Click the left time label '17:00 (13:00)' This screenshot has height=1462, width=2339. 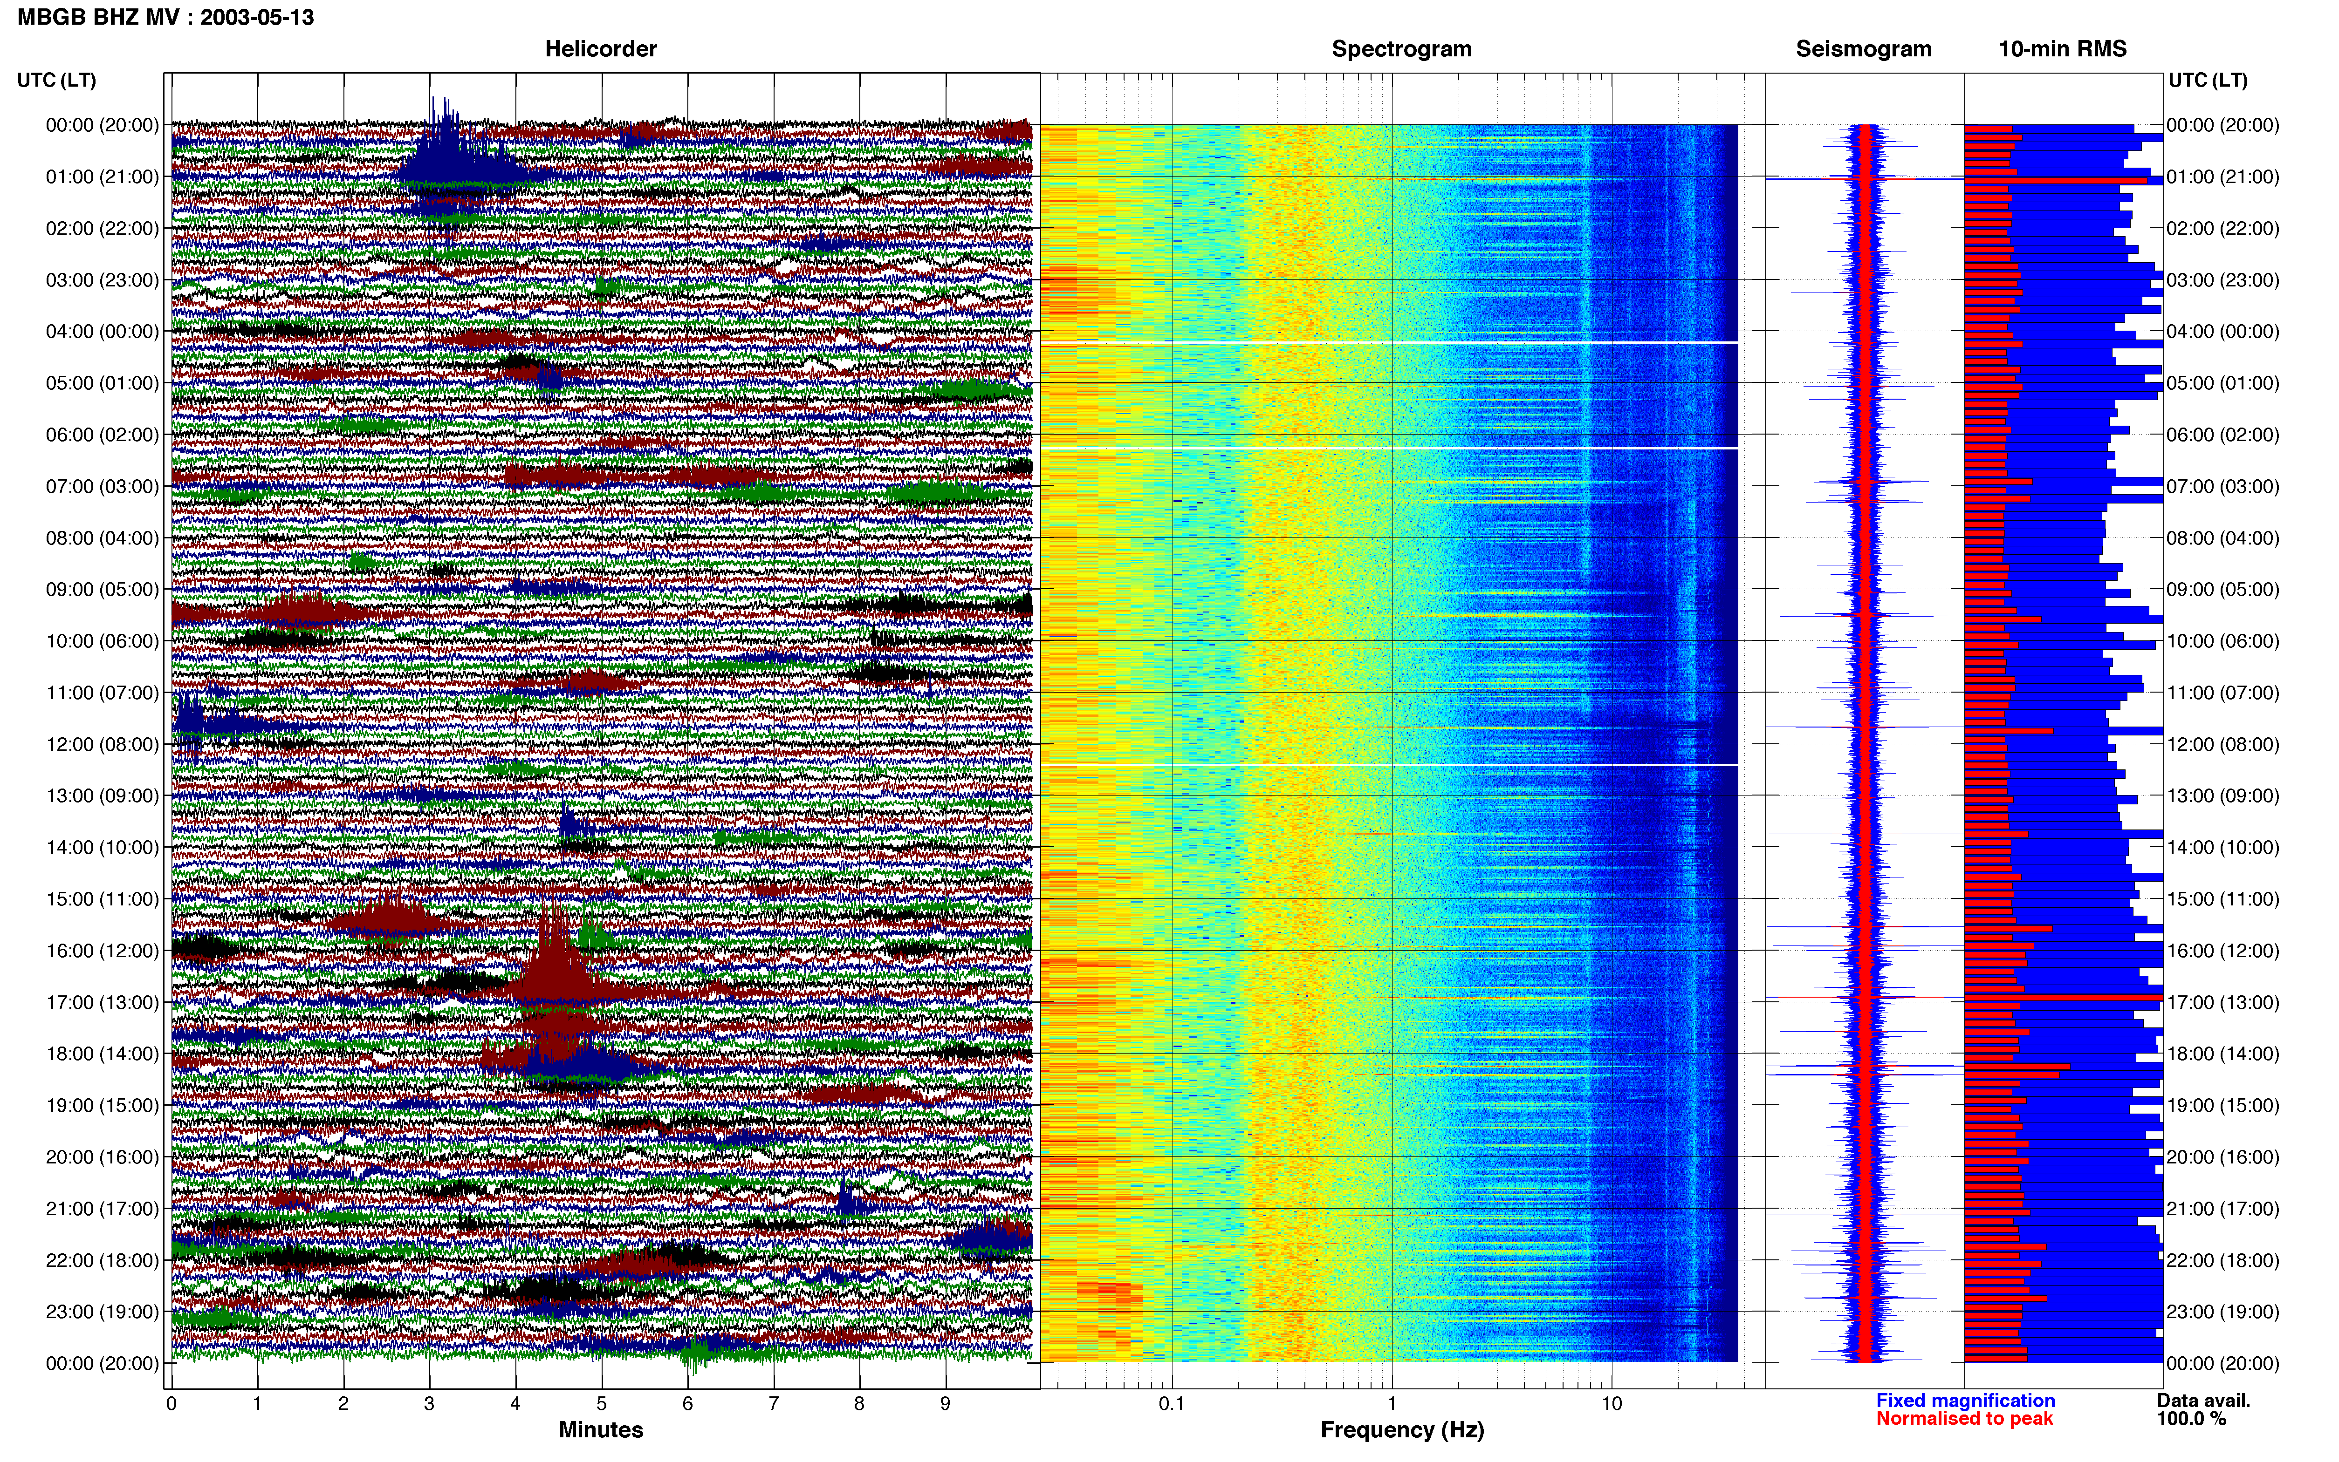(103, 1003)
